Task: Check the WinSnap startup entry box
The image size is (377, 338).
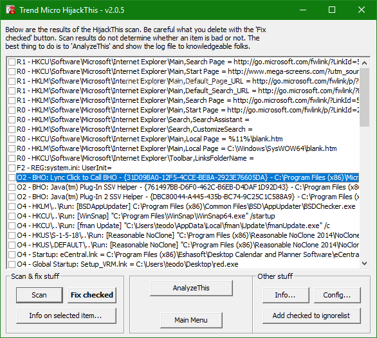Action: tap(12, 216)
